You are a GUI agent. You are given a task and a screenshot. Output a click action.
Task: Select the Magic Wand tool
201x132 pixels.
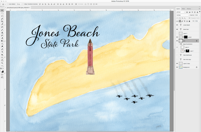tap(2, 19)
